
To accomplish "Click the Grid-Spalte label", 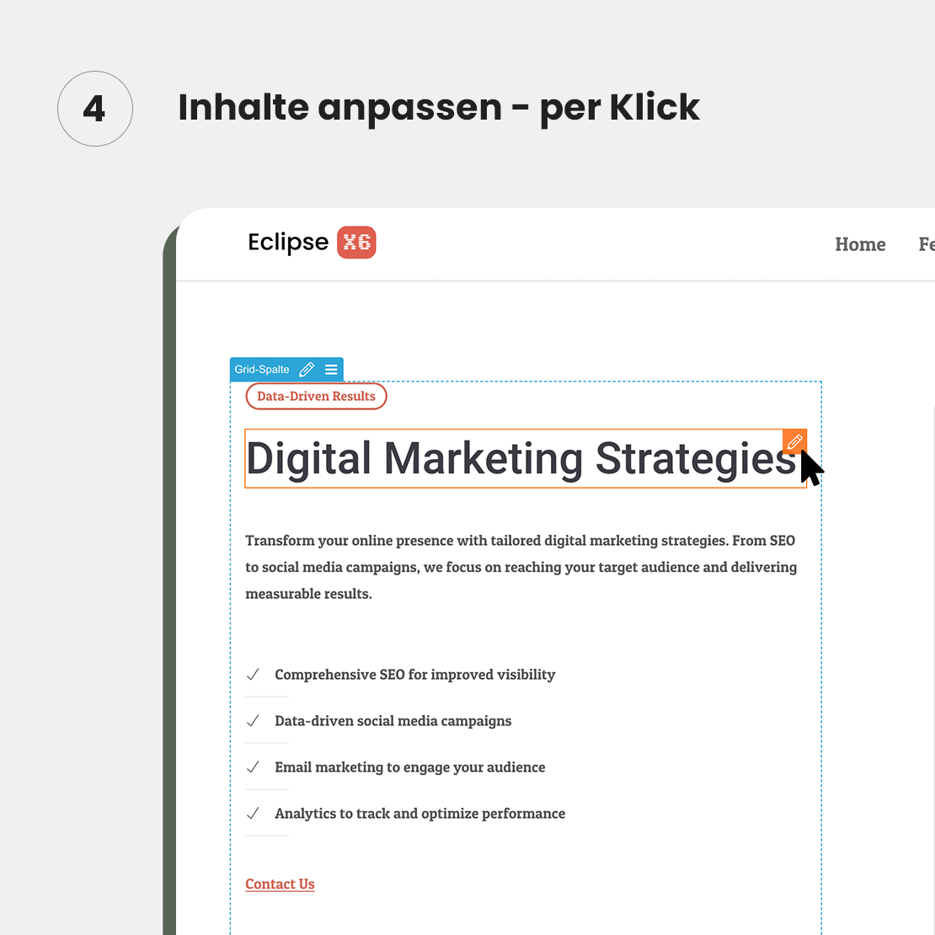I will pyautogui.click(x=262, y=370).
